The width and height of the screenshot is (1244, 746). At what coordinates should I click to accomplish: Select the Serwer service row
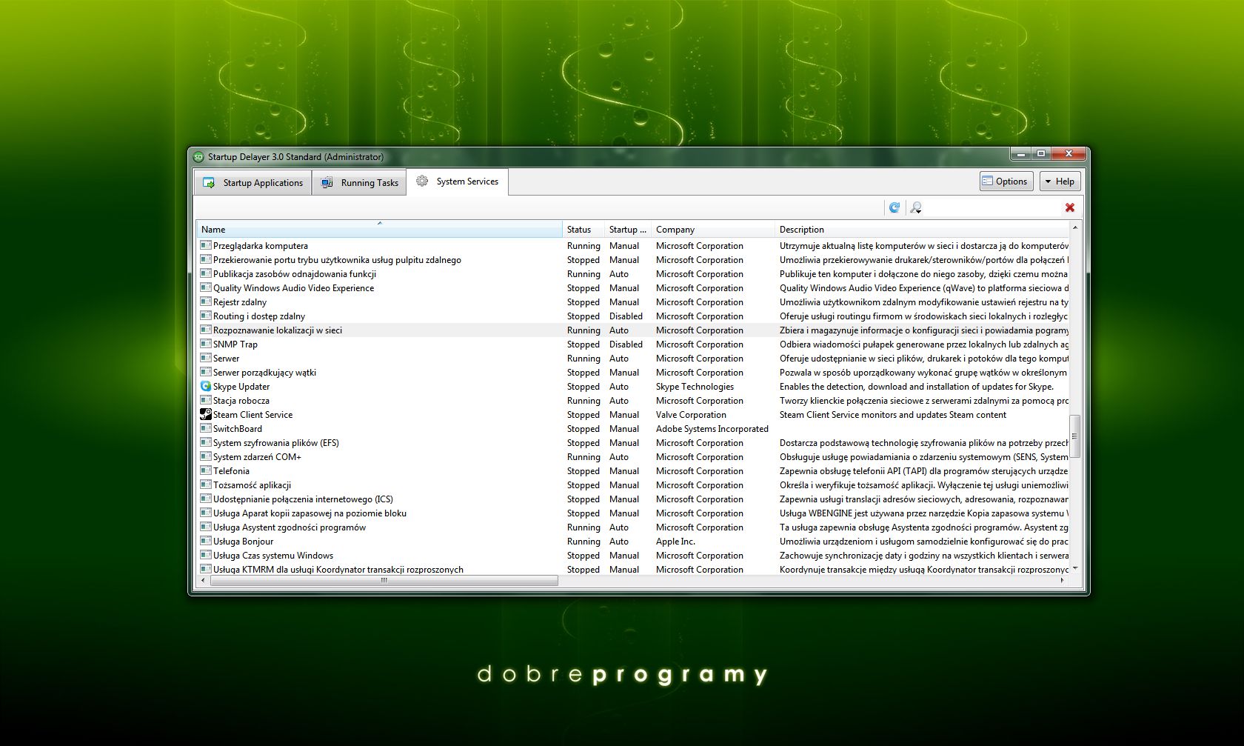pyautogui.click(x=633, y=359)
